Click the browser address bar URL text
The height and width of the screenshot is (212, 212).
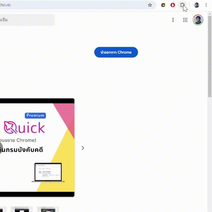[5, 5]
